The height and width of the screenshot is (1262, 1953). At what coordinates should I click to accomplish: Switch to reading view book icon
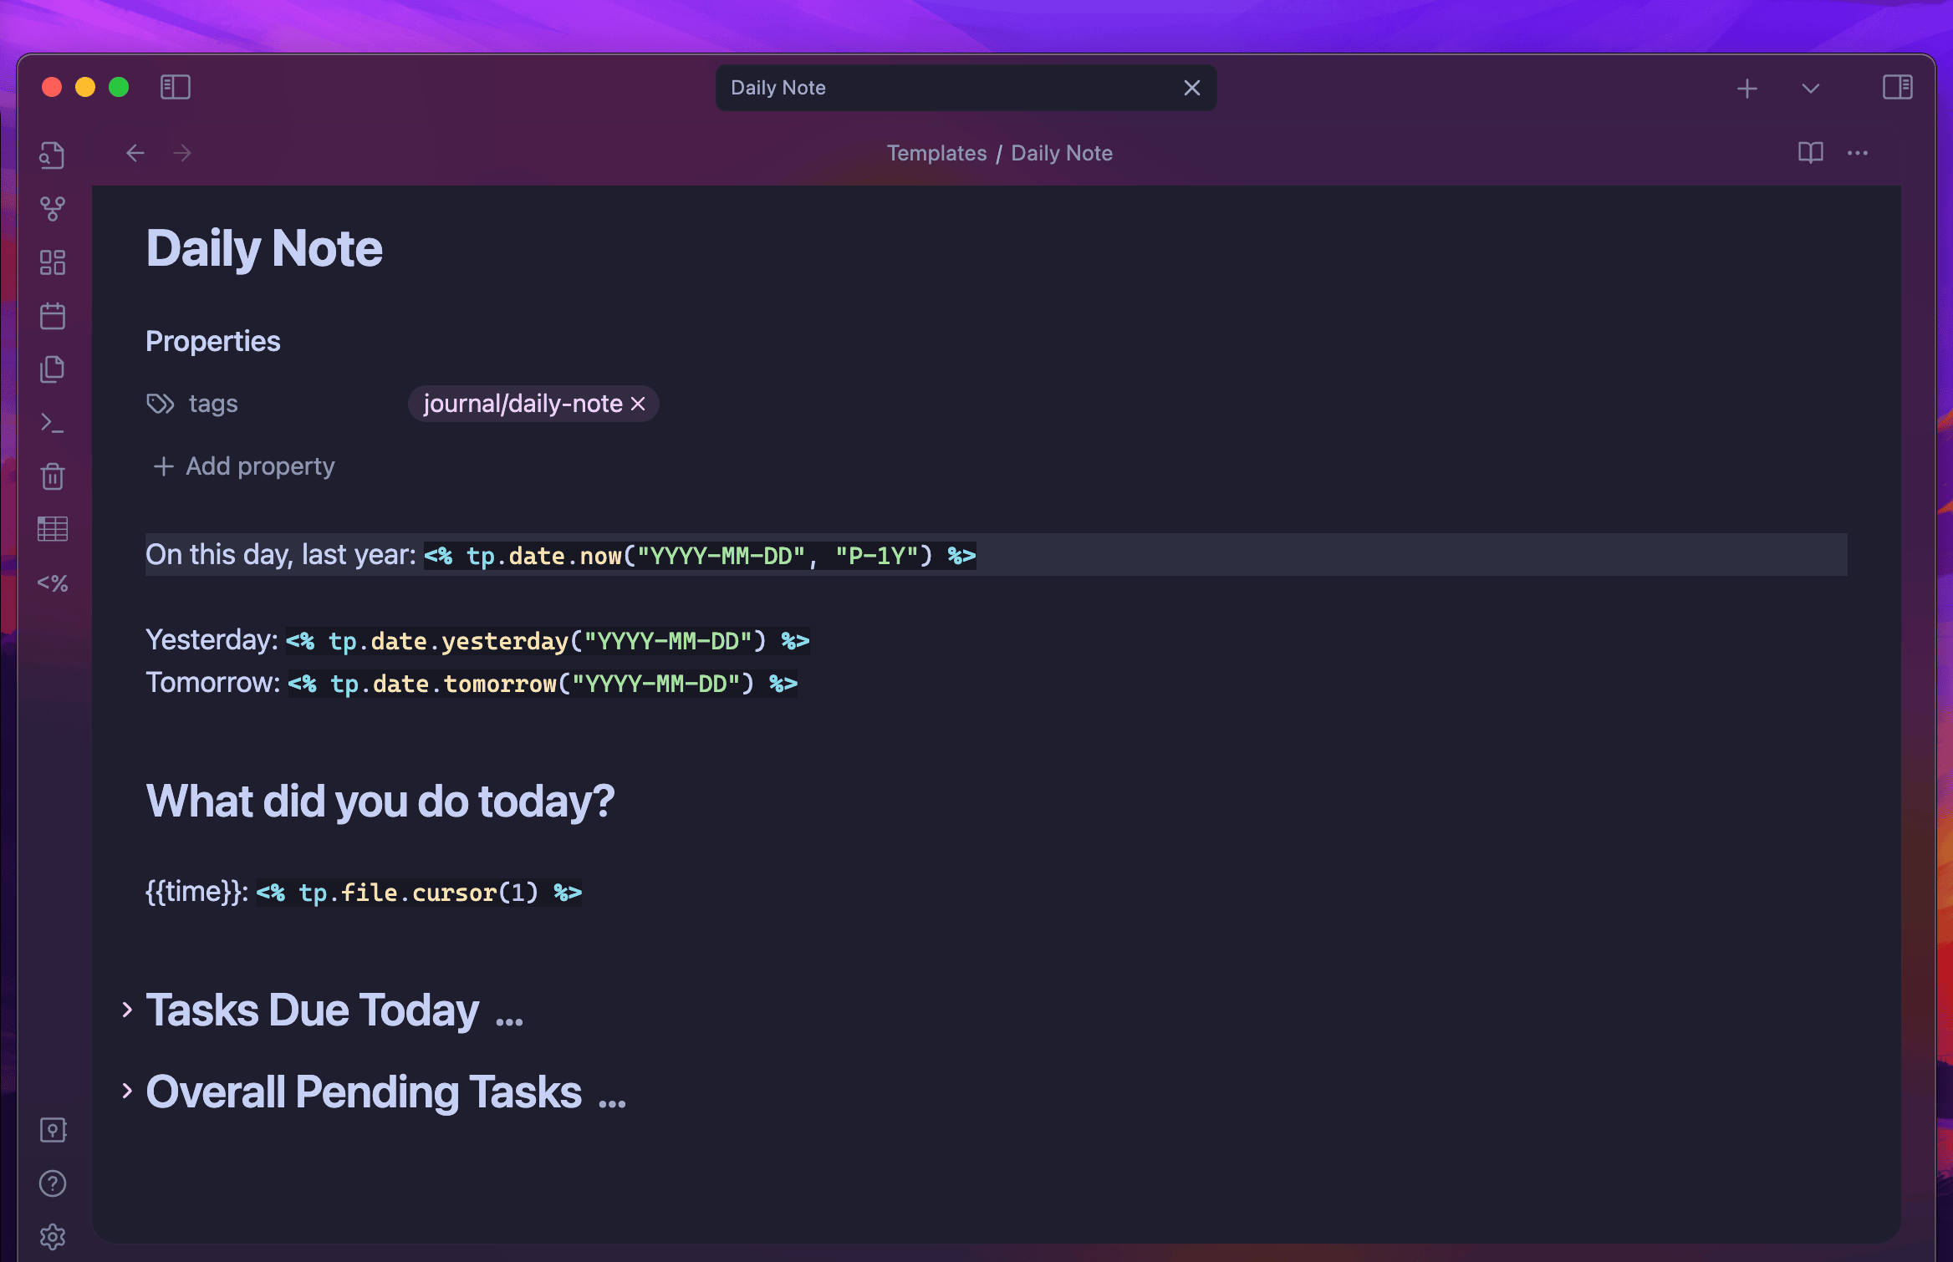click(x=1810, y=153)
